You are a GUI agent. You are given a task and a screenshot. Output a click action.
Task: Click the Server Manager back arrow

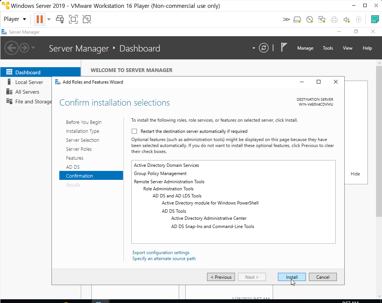12,48
